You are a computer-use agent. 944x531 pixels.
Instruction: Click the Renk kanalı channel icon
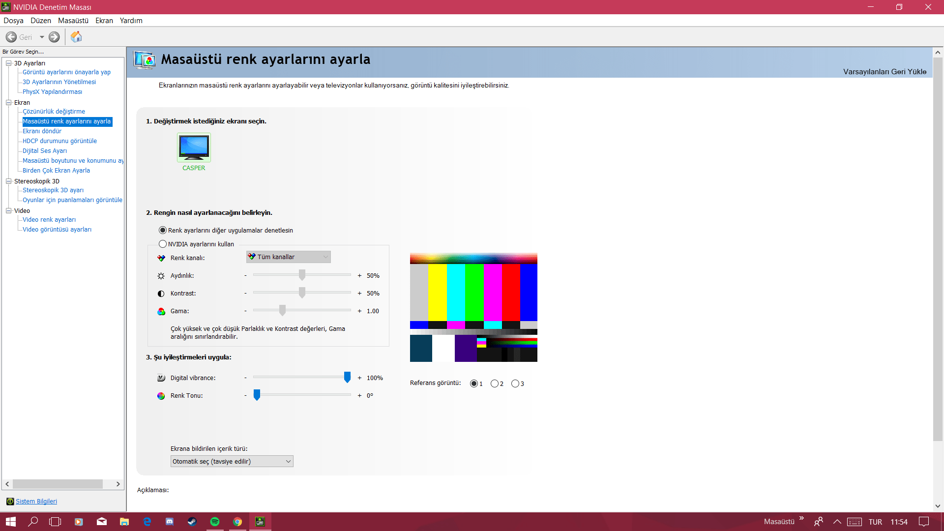[x=161, y=258]
